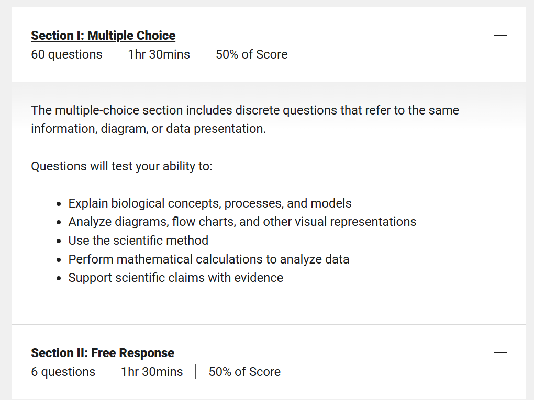Collapse the Section I: Multiple Choice panel
The height and width of the screenshot is (400, 534).
click(500, 36)
